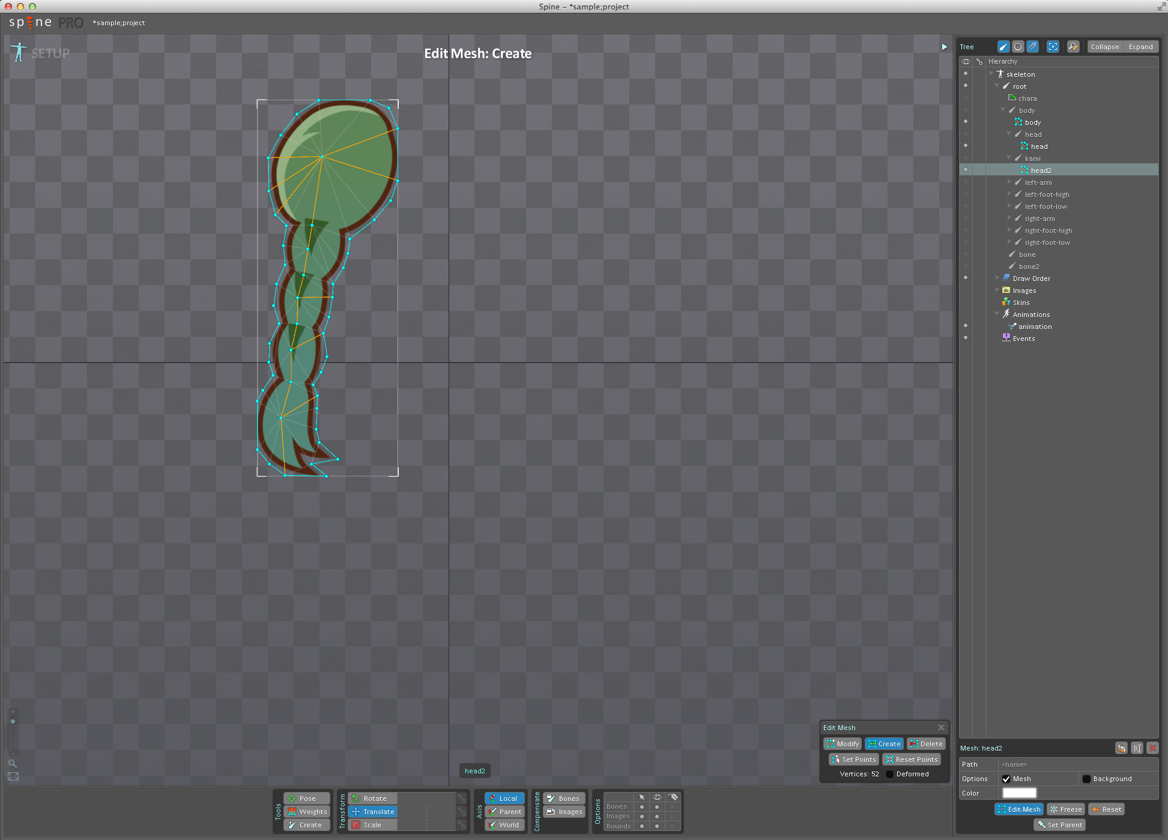Activate the Rotate transform tool
The height and width of the screenshot is (840, 1168).
373,799
